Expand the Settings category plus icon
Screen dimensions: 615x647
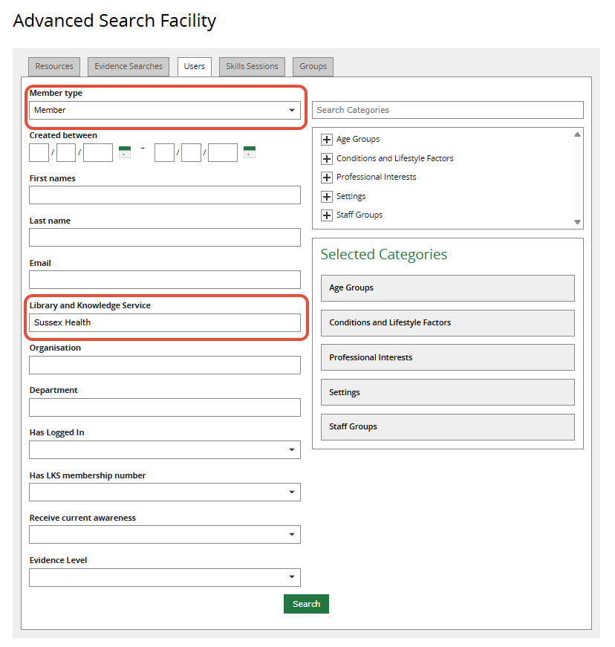click(327, 197)
